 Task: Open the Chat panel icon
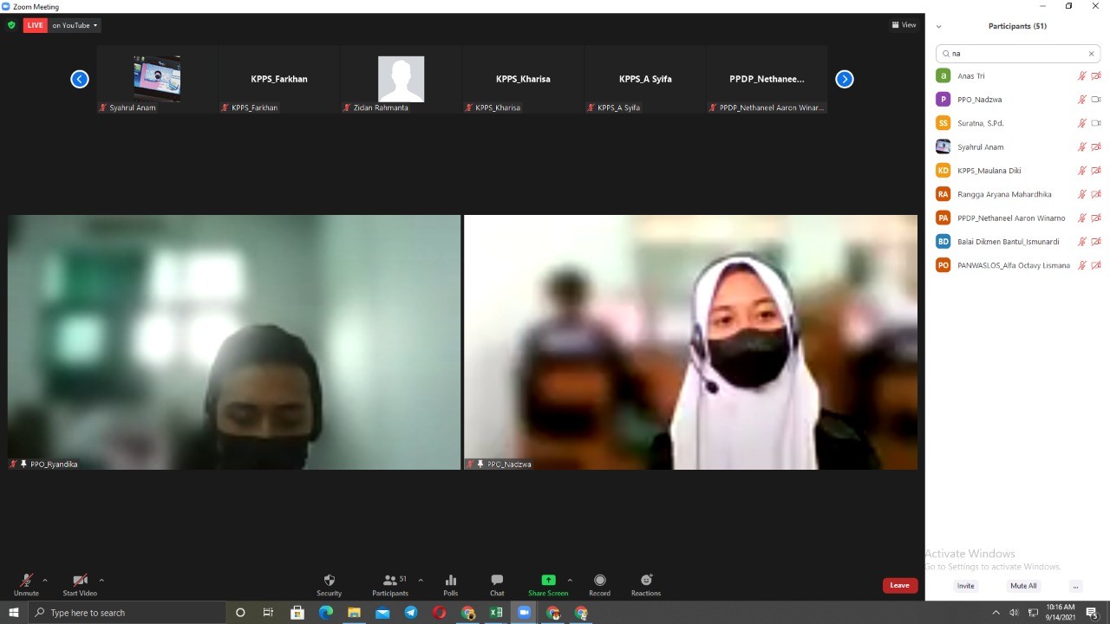click(x=497, y=581)
